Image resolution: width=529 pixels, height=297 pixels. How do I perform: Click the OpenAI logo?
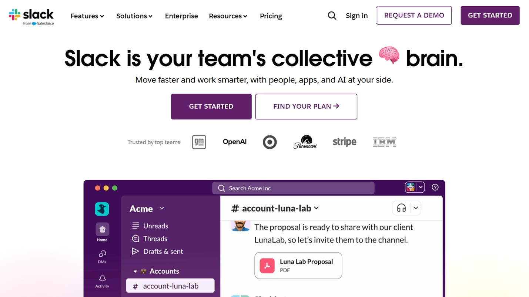(235, 142)
